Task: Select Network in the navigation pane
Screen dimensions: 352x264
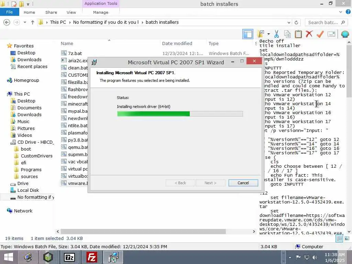Action: (23, 211)
